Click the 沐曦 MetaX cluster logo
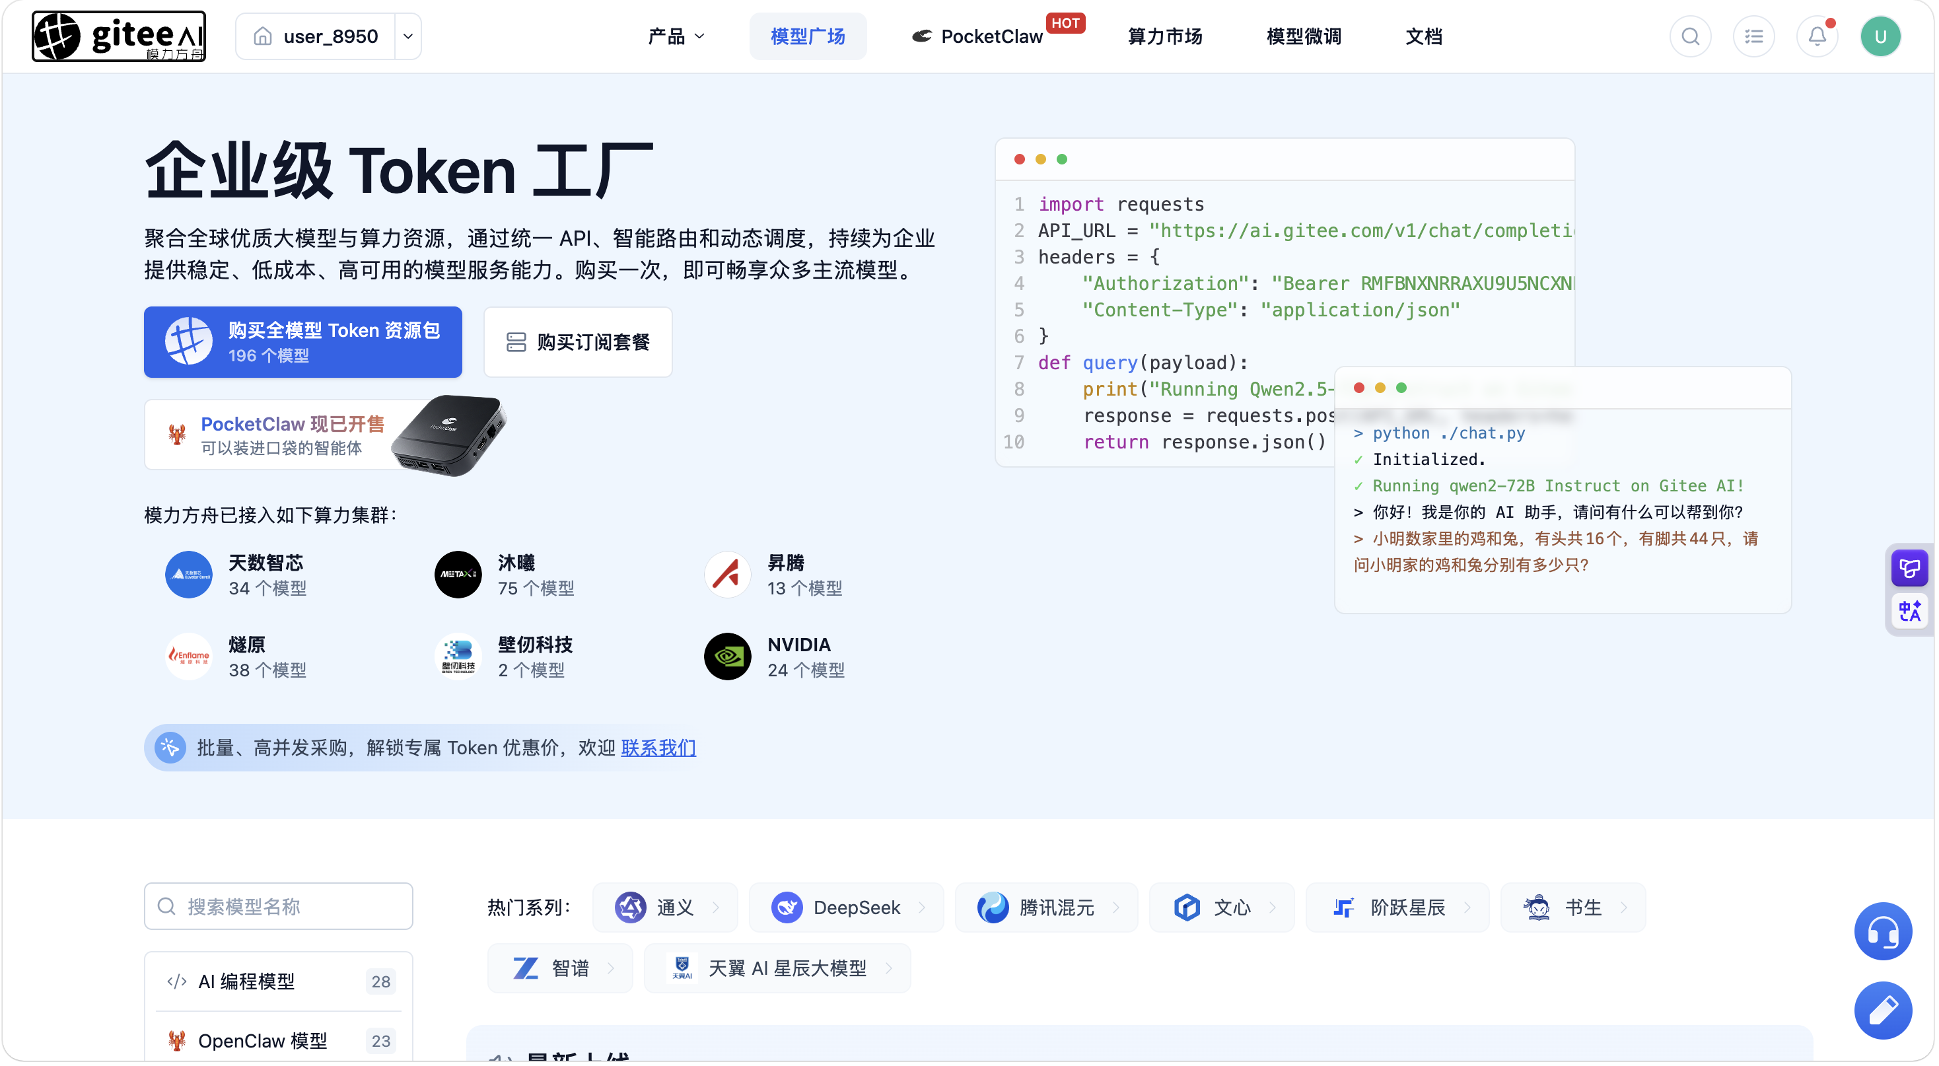Viewport: 1939px width, 1066px height. 458,575
